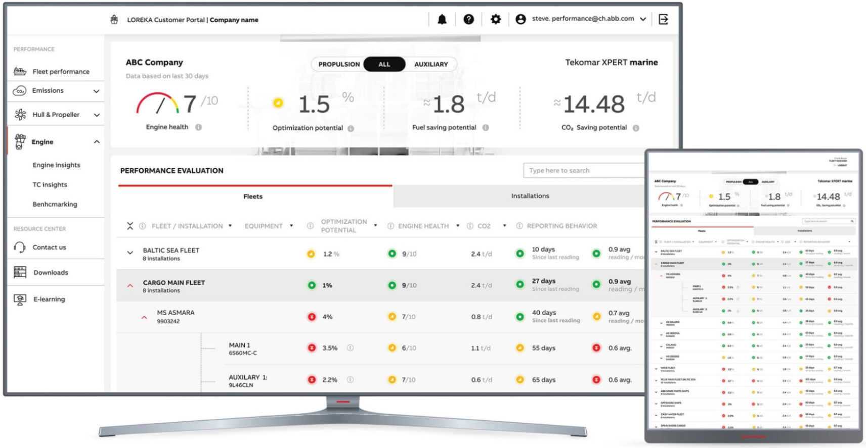The width and height of the screenshot is (866, 448).
Task: Click BALTIC SEA FLEET green engine health indicator
Action: point(392,254)
